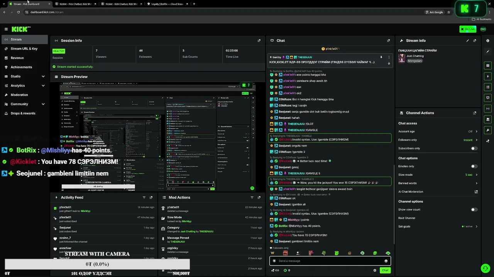
Task: Open the pinned message three-dot menu
Action: pyautogui.click(x=389, y=57)
